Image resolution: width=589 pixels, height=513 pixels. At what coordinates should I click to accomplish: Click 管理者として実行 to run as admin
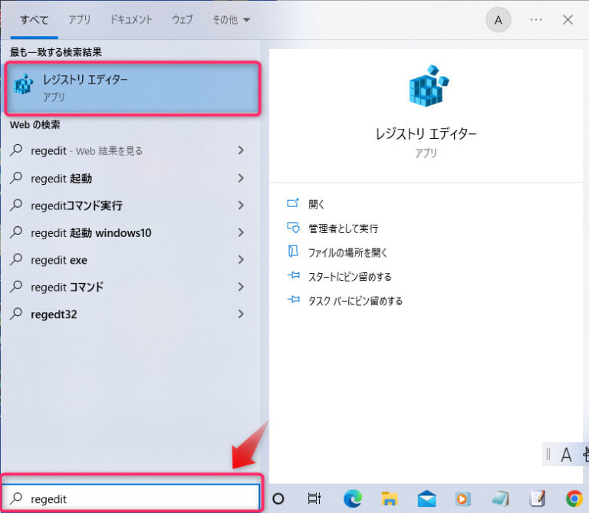pos(343,229)
